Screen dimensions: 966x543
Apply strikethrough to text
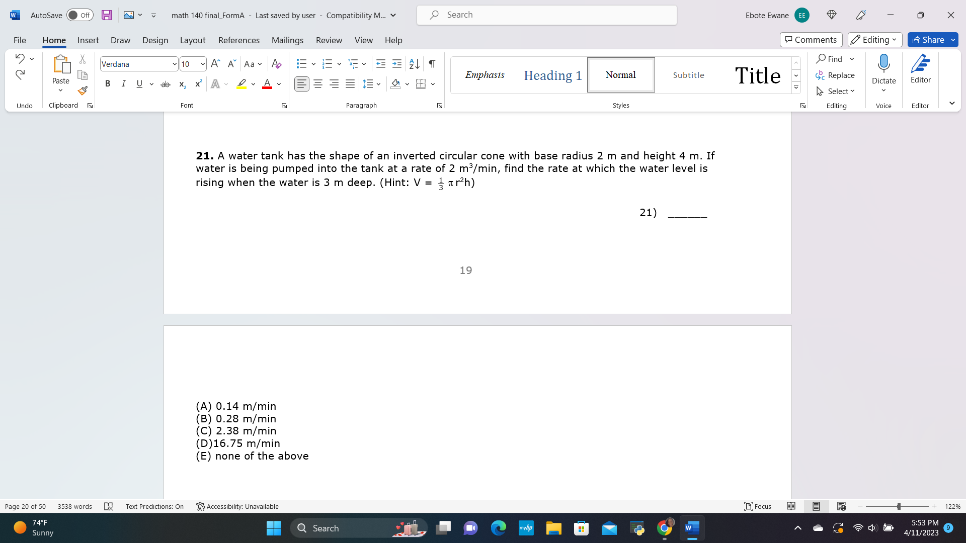pos(165,83)
